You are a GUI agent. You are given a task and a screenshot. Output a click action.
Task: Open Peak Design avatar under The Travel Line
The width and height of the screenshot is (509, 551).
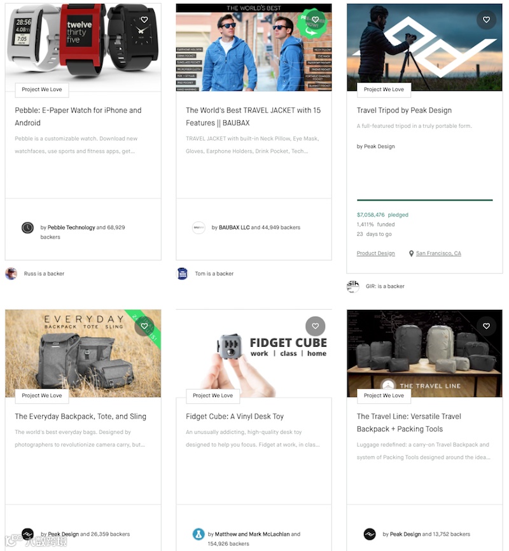tap(370, 534)
